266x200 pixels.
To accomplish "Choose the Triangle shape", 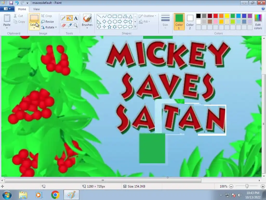I will [130, 16].
